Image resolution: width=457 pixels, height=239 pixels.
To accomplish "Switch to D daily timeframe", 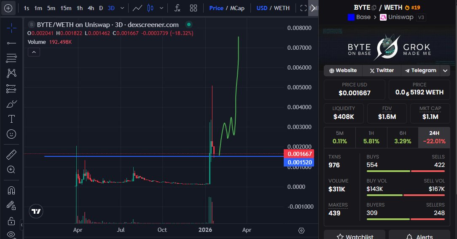I will coord(101,8).
